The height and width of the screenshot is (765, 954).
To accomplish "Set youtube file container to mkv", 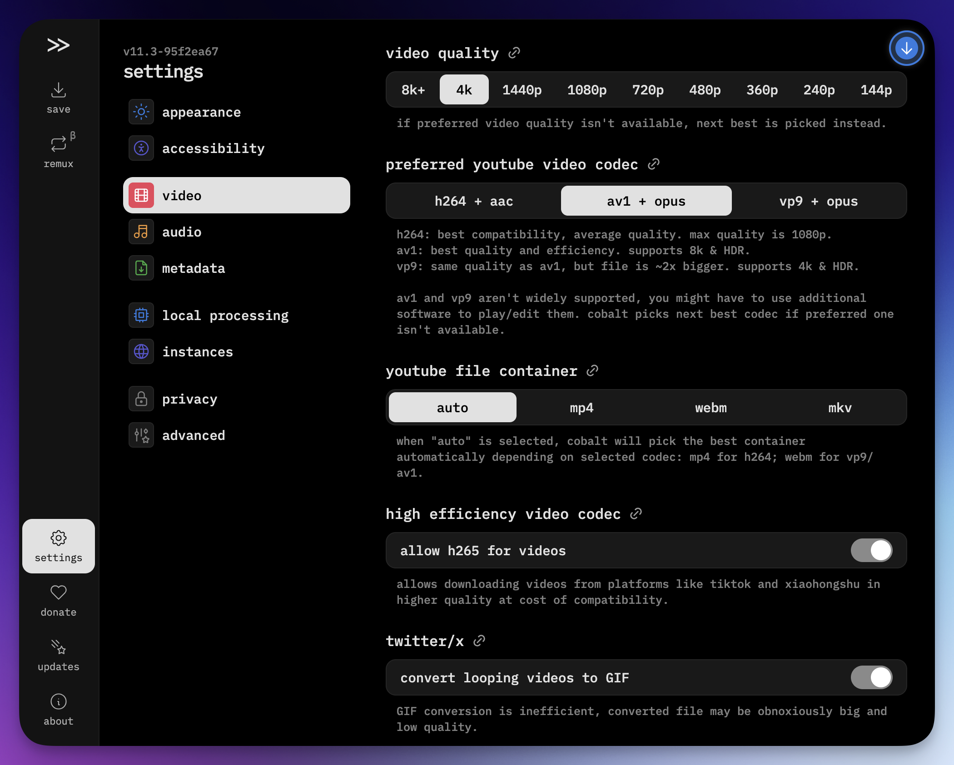I will point(840,408).
